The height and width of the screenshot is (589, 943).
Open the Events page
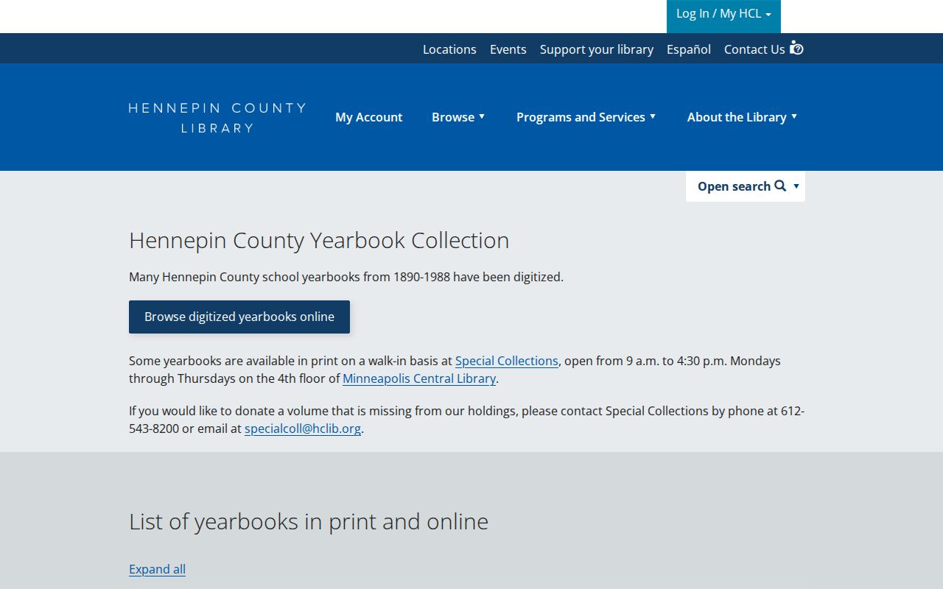click(508, 49)
